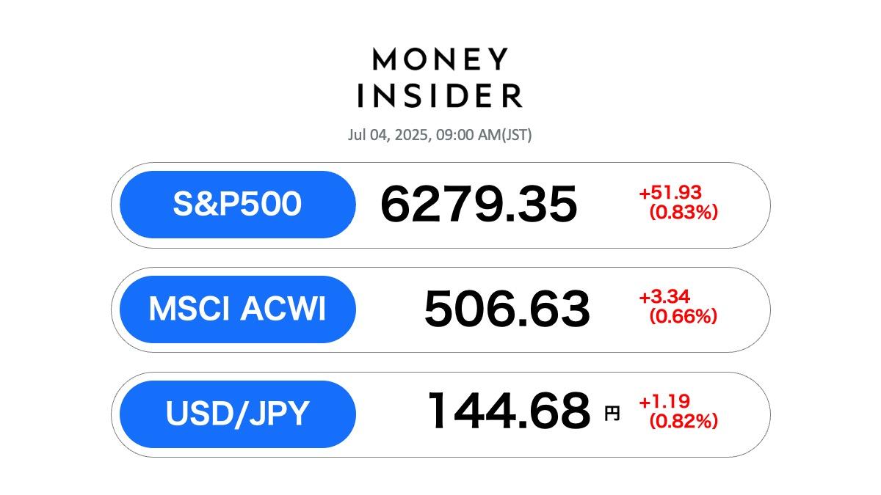Click the (0.82%) percentage change
The height and width of the screenshot is (495, 881).
tap(684, 422)
